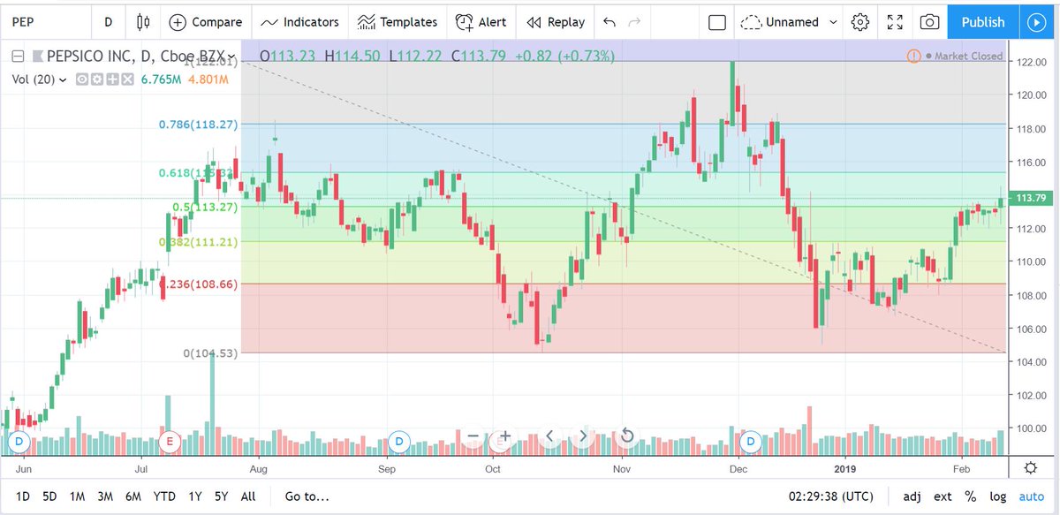Select the All time range

pos(248,496)
